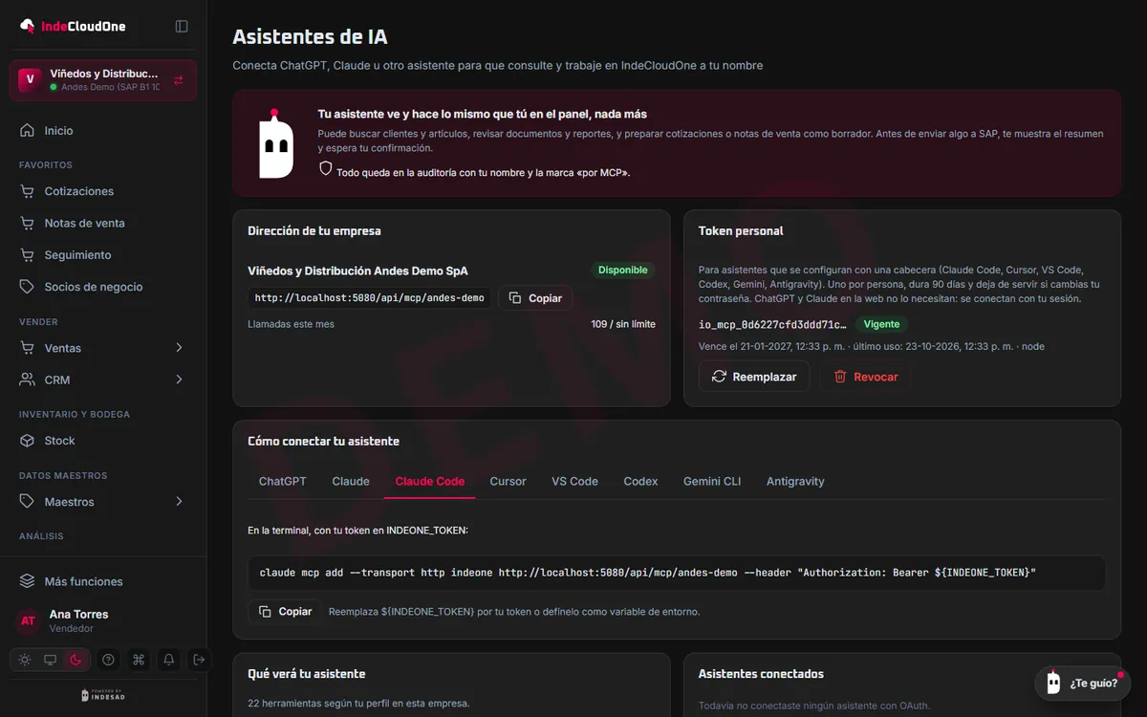The image size is (1147, 717).
Task: Select the ChatGPT tab
Action: pos(283,481)
